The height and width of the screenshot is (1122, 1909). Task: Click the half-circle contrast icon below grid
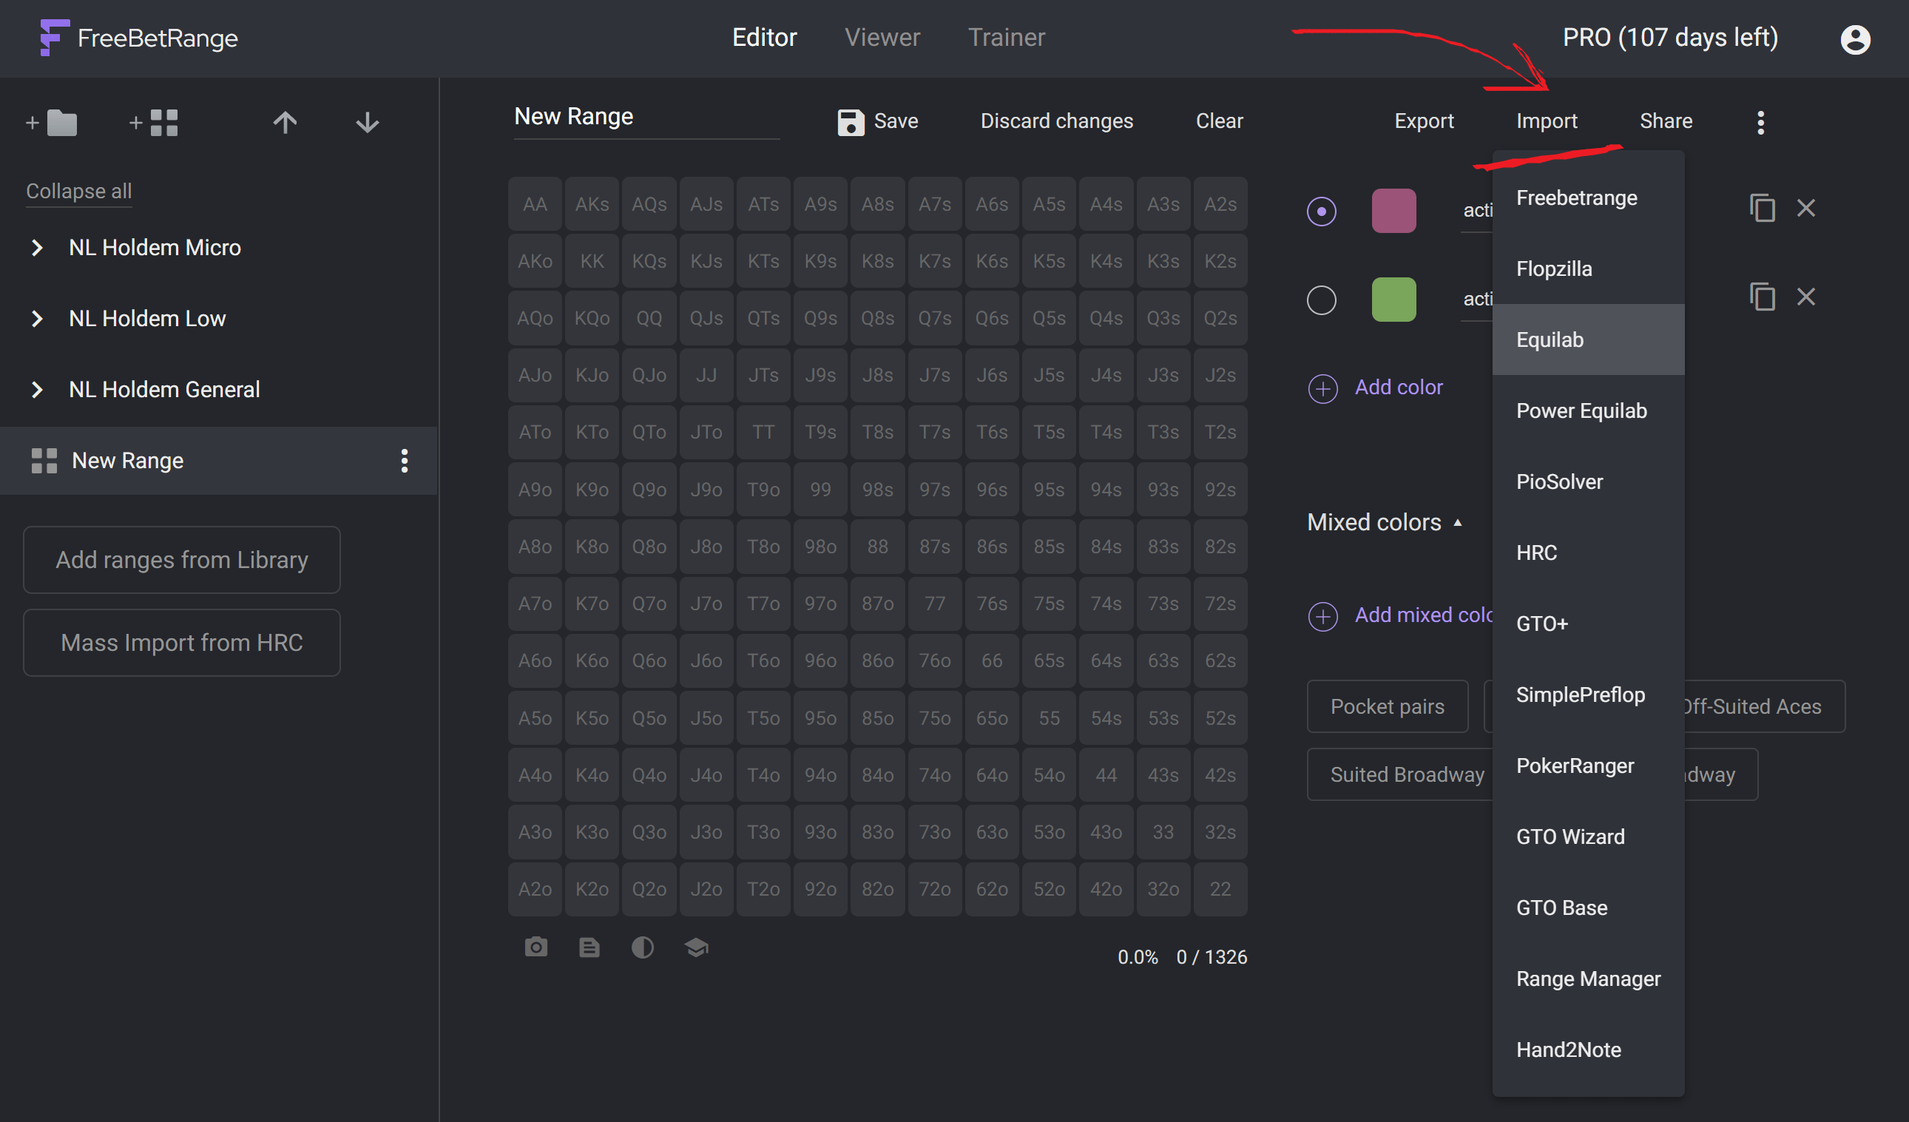coord(643,947)
